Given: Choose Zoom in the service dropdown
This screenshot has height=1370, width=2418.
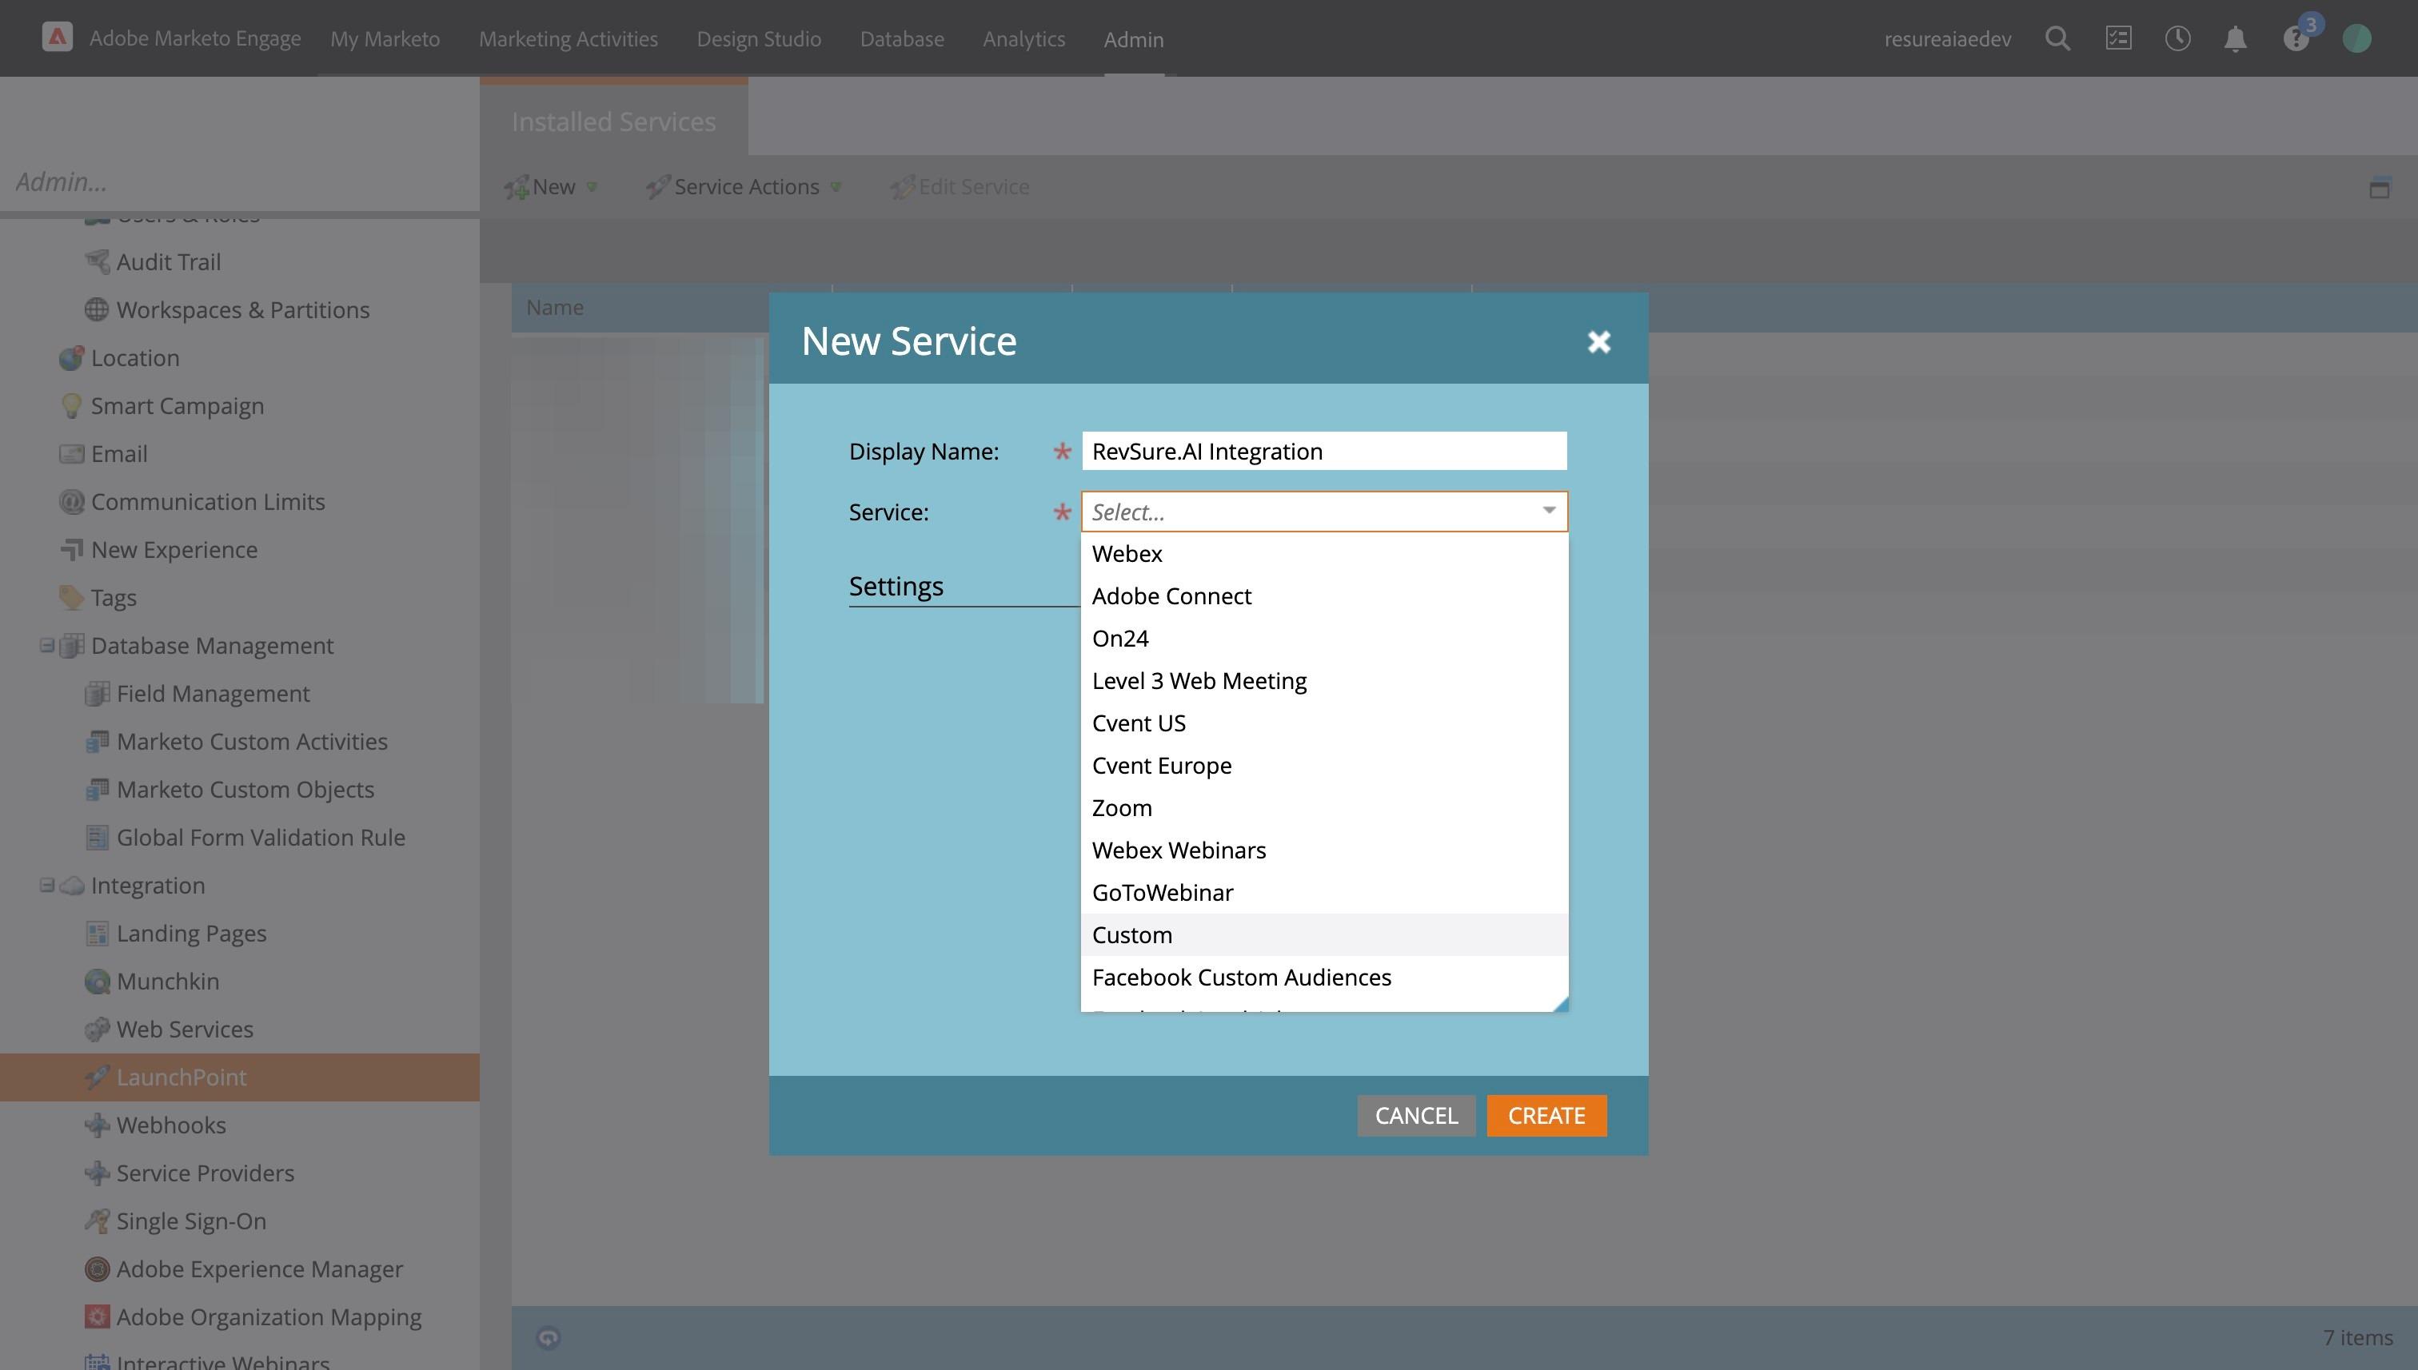Looking at the screenshot, I should click(1122, 807).
